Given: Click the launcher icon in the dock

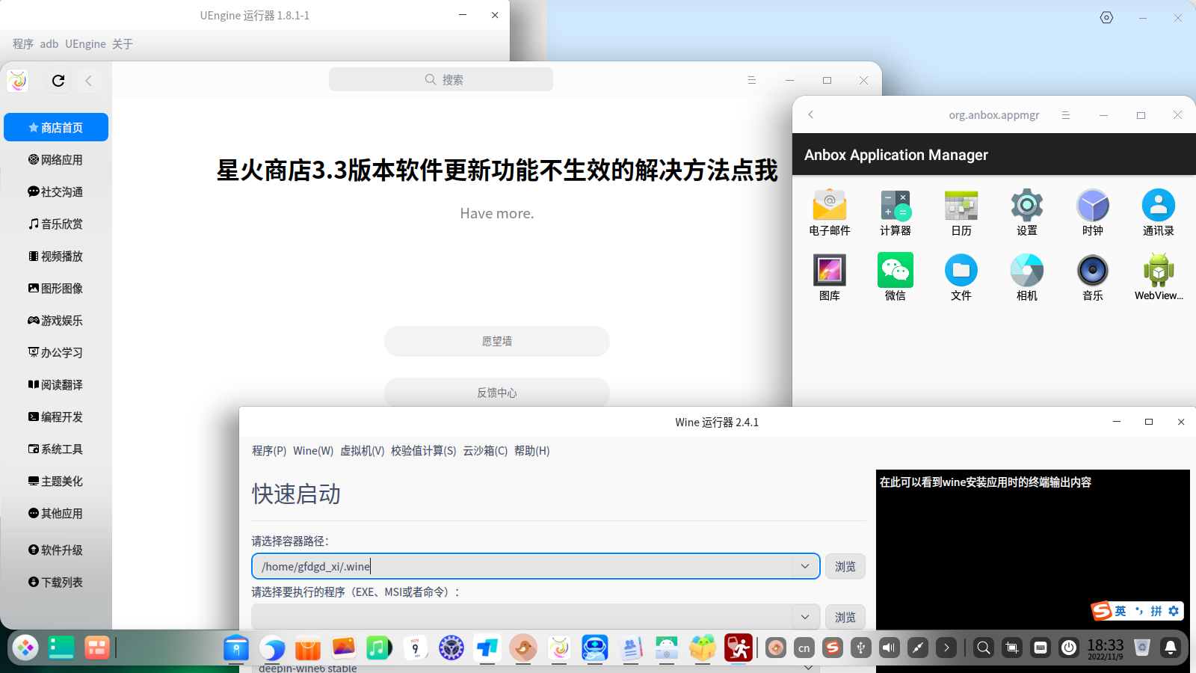Looking at the screenshot, I should click(x=25, y=648).
